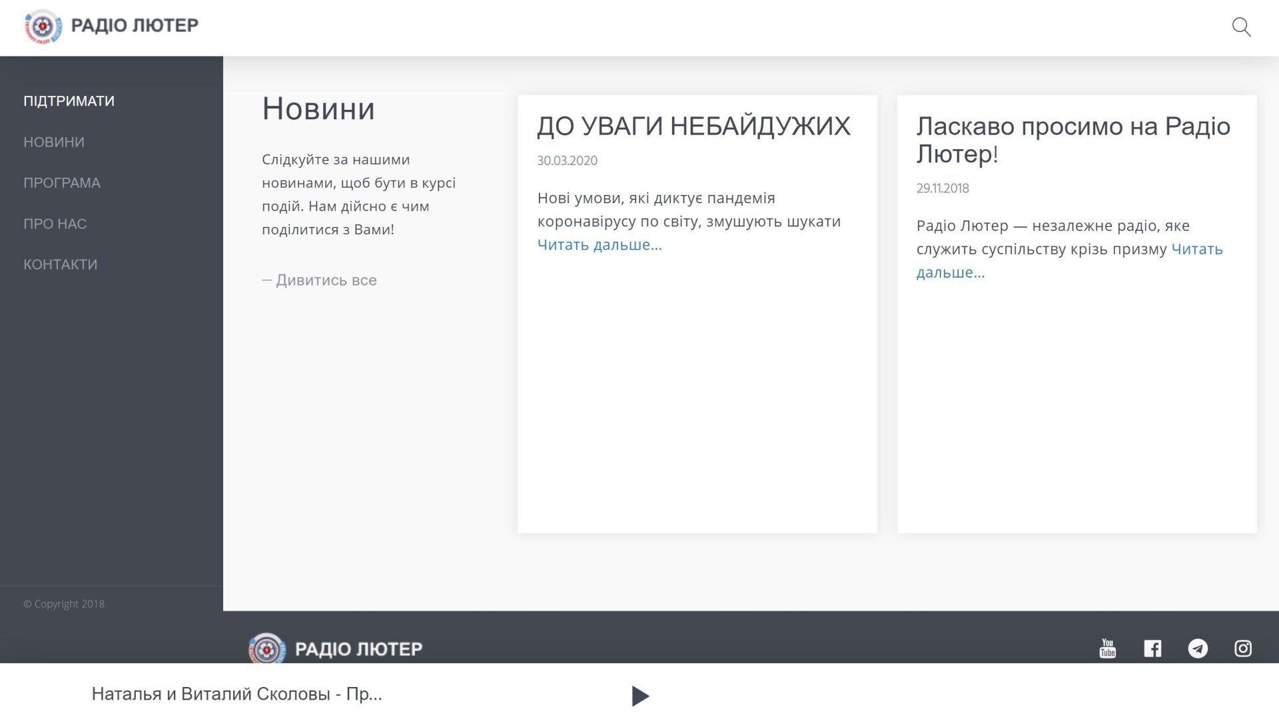This screenshot has height=719, width=1279.
Task: Open the Telegram icon in footer
Action: point(1198,648)
